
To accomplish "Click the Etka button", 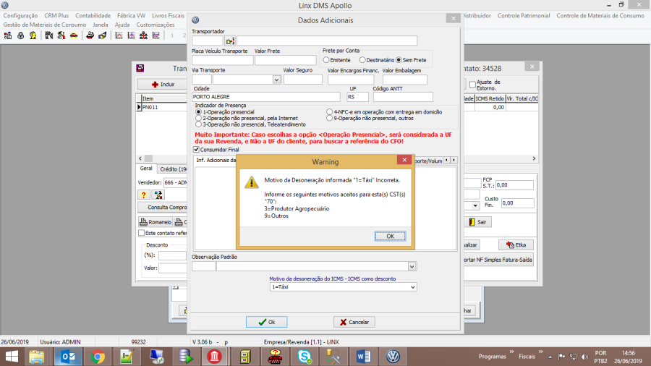I will click(x=516, y=244).
